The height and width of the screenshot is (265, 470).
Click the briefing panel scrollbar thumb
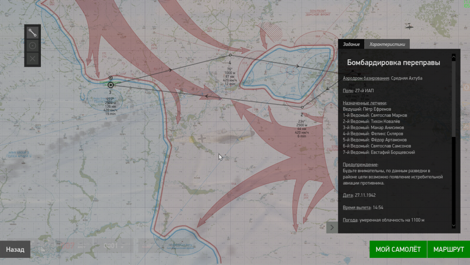[454, 99]
